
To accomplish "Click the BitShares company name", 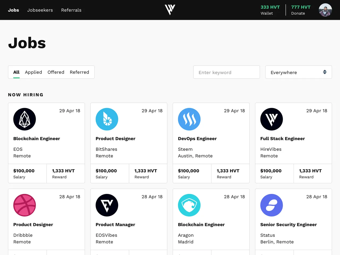I will (x=106, y=149).
